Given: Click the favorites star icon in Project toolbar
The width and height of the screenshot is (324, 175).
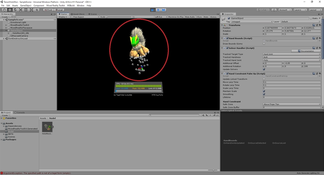Looking at the screenshot, I should tap(210, 115).
